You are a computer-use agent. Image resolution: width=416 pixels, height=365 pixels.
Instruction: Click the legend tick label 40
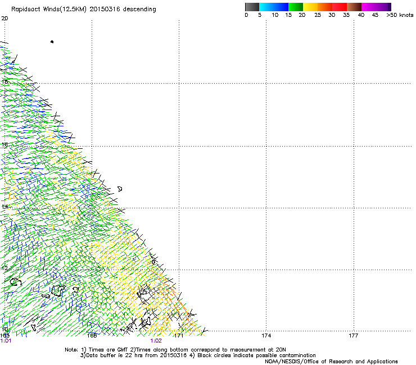pos(361,15)
